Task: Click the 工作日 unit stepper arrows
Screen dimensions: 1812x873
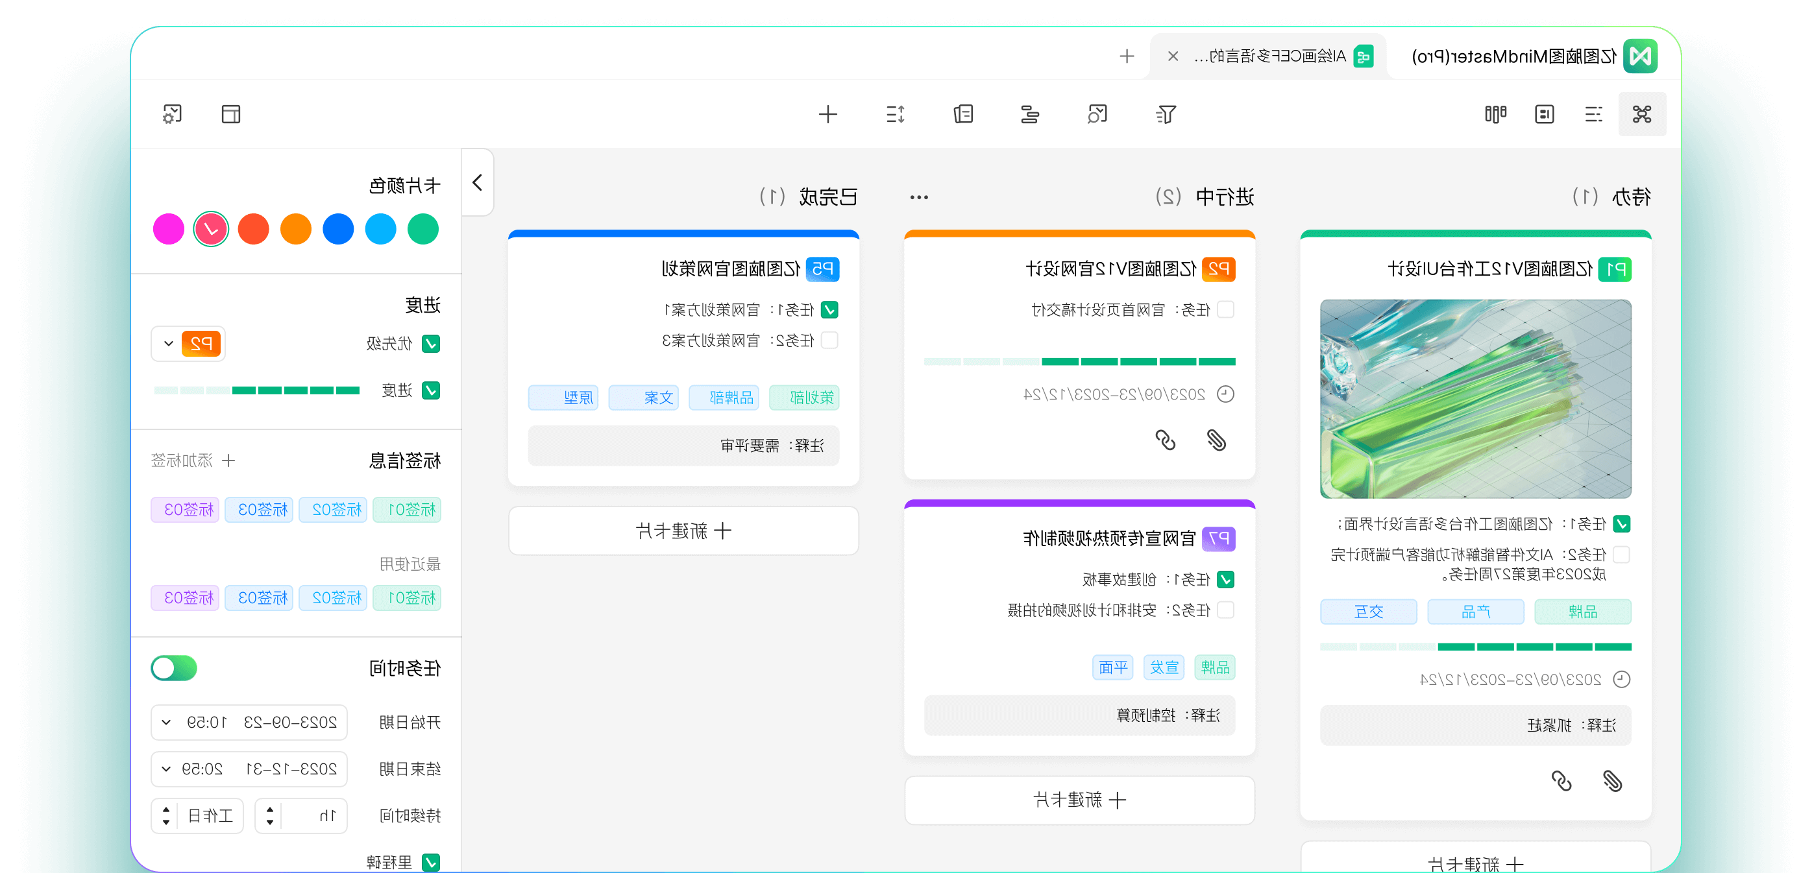Action: point(166,815)
